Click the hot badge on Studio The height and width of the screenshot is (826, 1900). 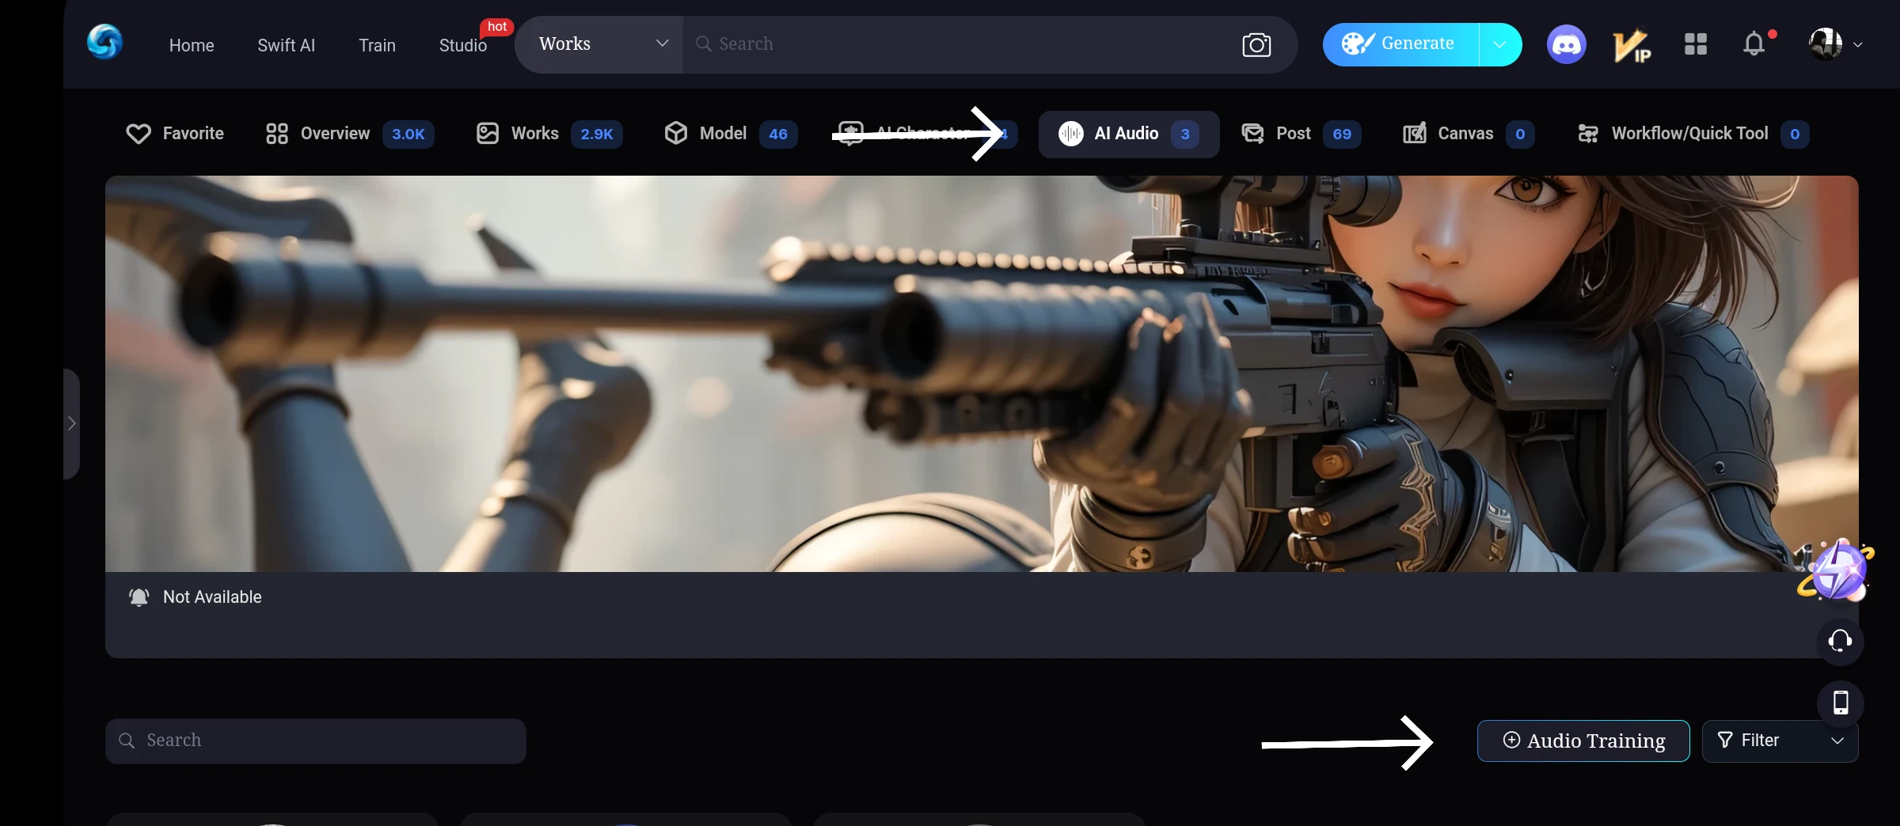(497, 27)
